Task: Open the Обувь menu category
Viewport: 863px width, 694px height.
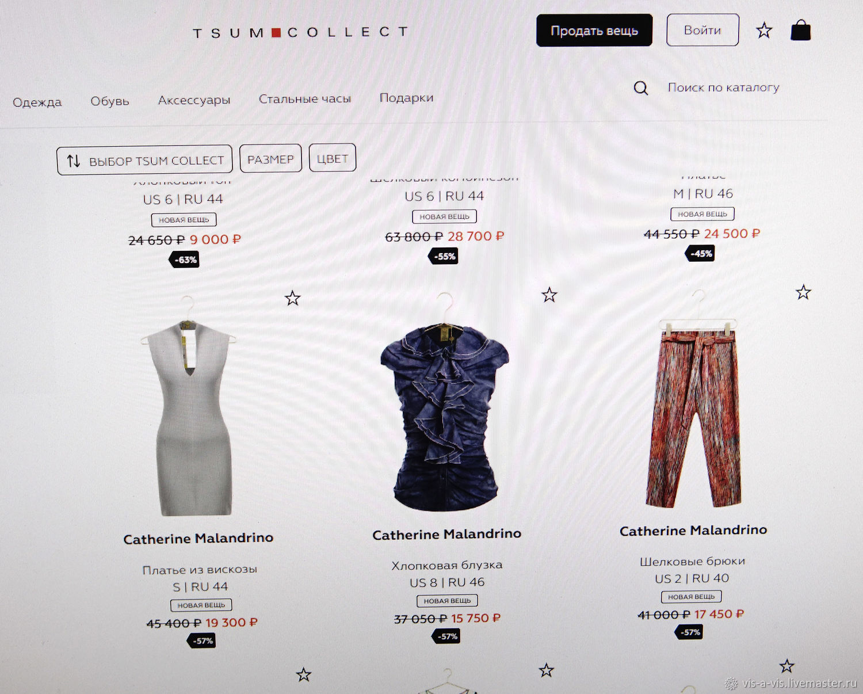Action: pyautogui.click(x=109, y=101)
